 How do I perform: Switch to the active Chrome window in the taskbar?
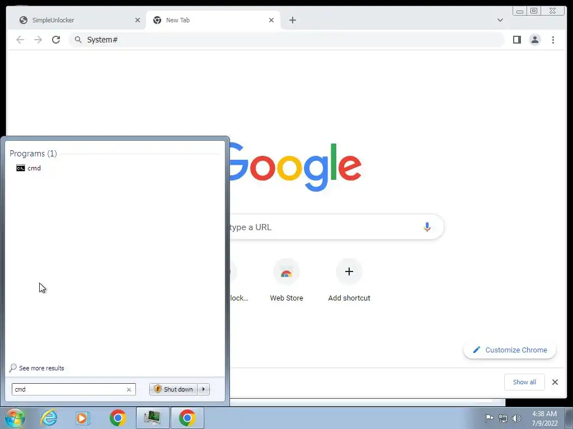tap(187, 418)
